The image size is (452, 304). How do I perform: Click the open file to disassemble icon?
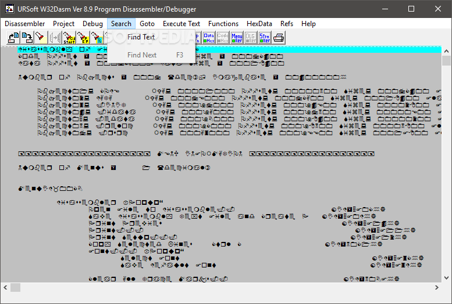13,38
